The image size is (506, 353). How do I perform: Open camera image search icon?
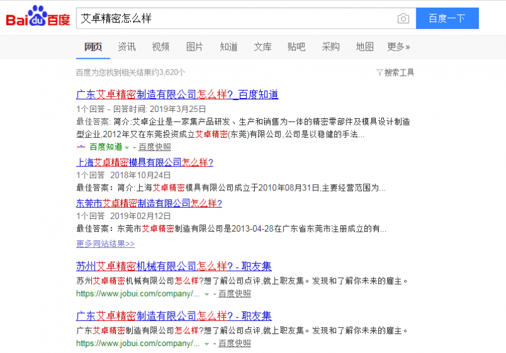403,18
